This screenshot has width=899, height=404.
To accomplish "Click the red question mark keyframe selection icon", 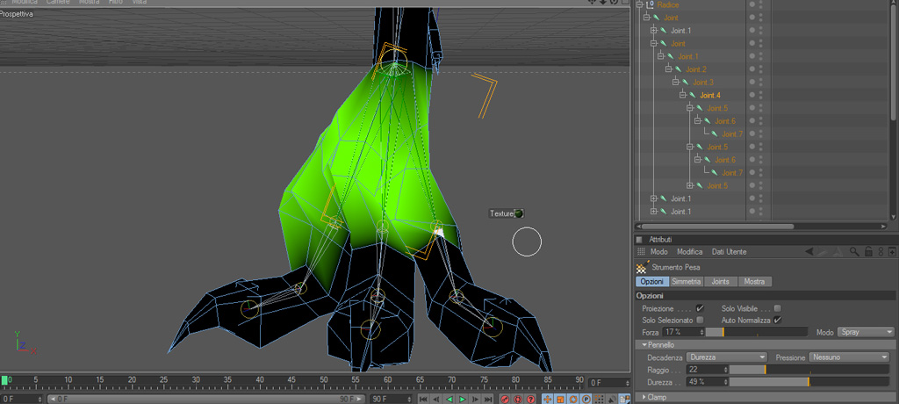I will pyautogui.click(x=531, y=399).
